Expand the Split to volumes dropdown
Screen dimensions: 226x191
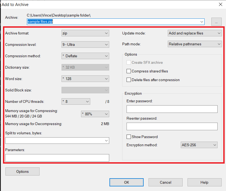(x=57, y=140)
